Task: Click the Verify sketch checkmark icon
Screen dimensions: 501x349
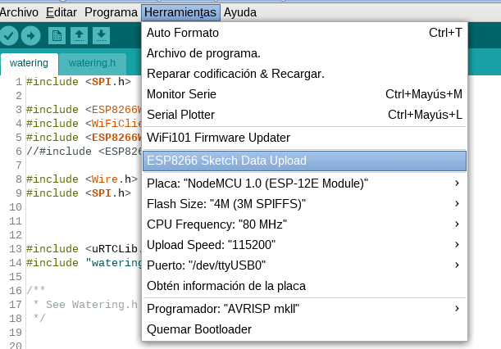Action: tap(10, 35)
